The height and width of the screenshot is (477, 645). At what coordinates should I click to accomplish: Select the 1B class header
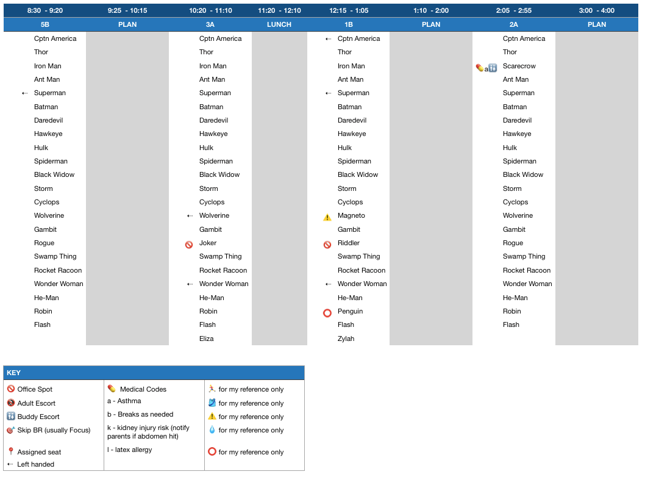pos(349,24)
